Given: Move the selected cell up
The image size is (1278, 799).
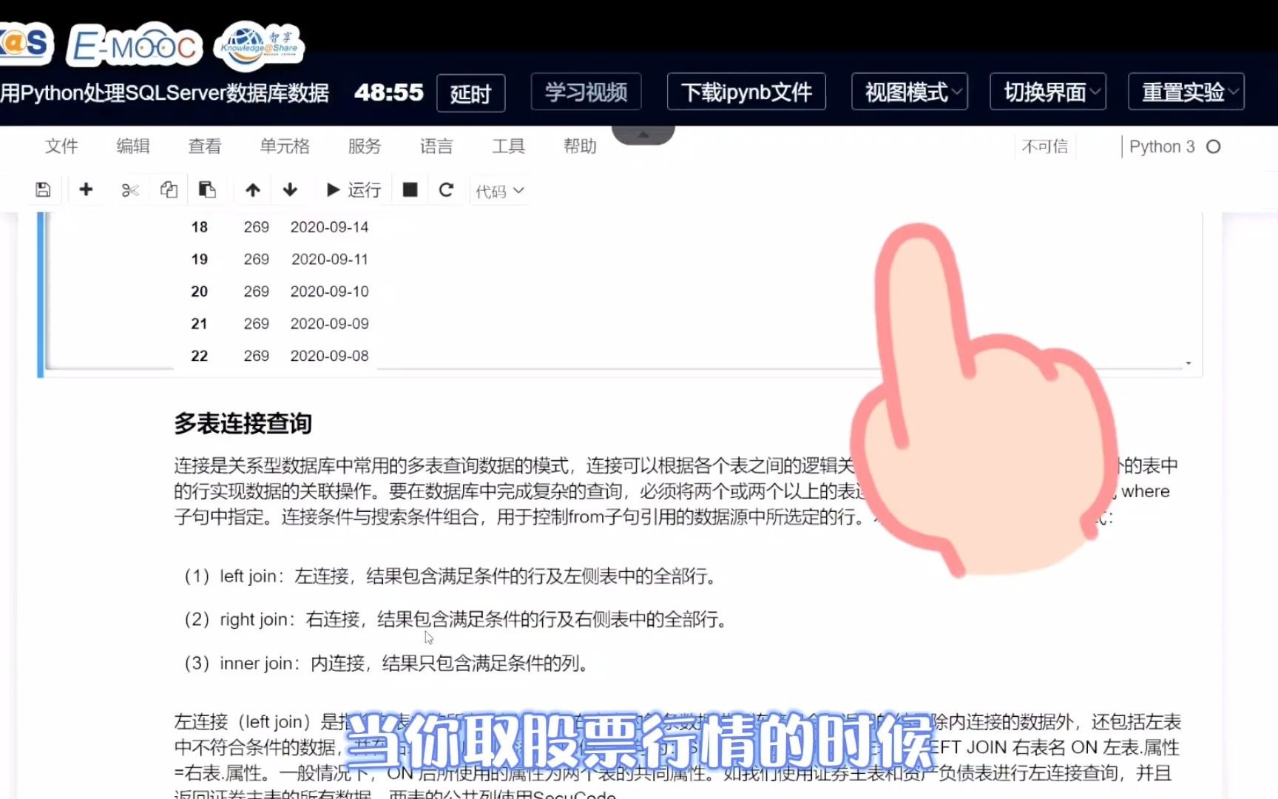Looking at the screenshot, I should (x=252, y=189).
